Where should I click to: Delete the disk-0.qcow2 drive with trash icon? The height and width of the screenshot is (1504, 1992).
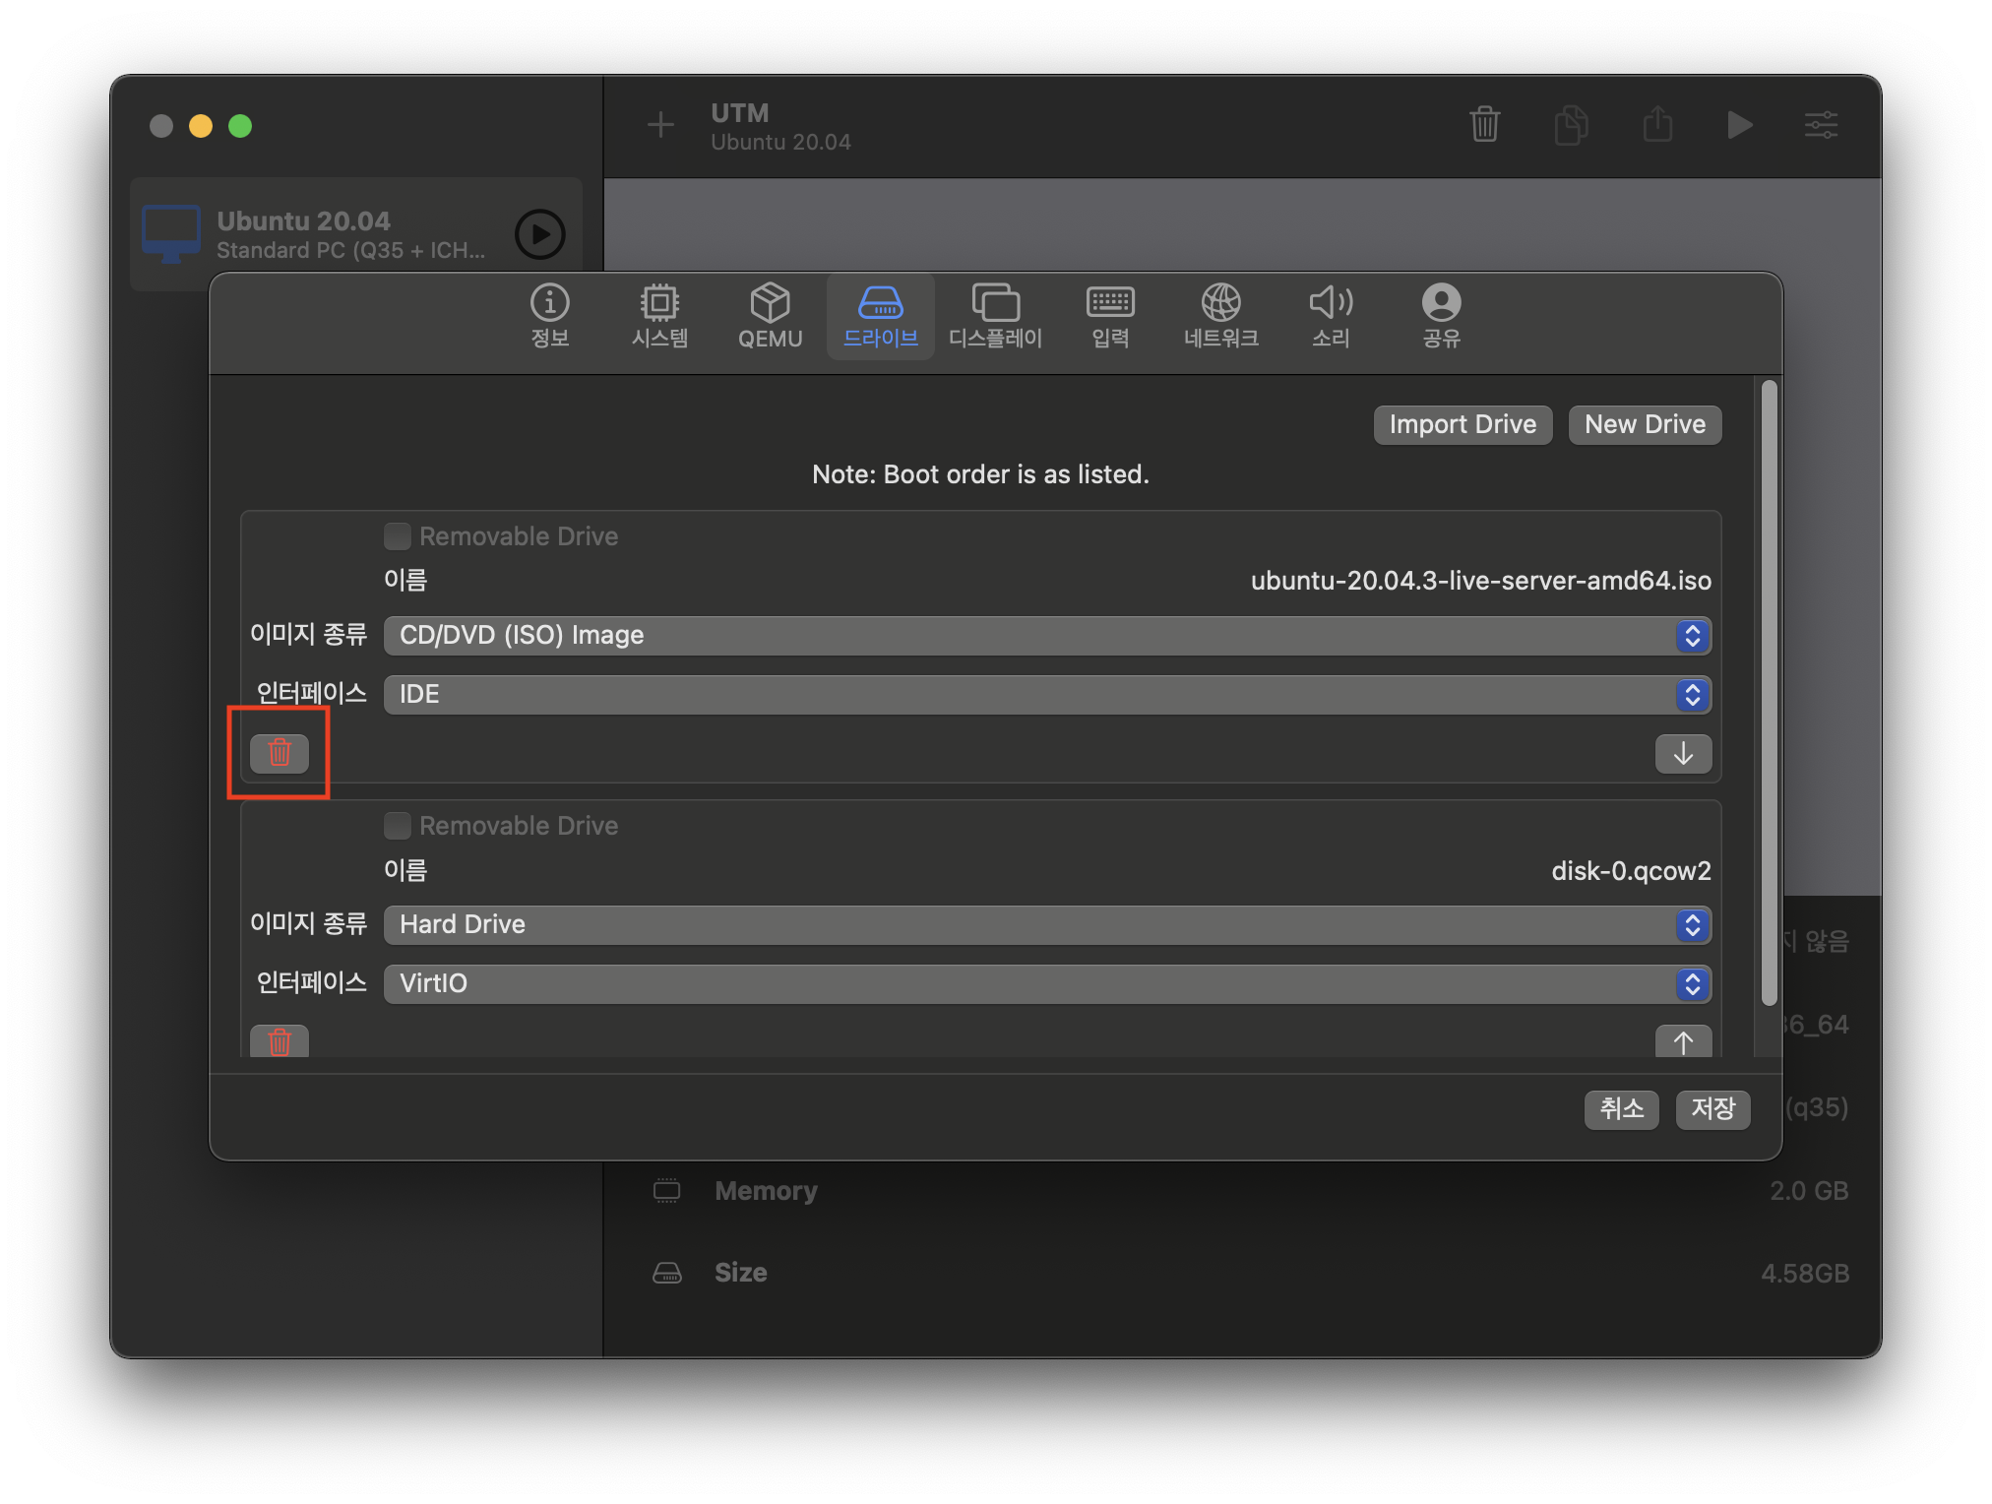(x=280, y=1041)
